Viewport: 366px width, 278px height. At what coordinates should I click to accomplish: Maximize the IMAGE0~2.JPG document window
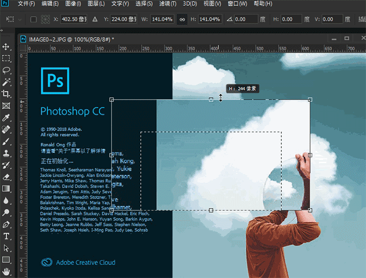click(x=347, y=38)
